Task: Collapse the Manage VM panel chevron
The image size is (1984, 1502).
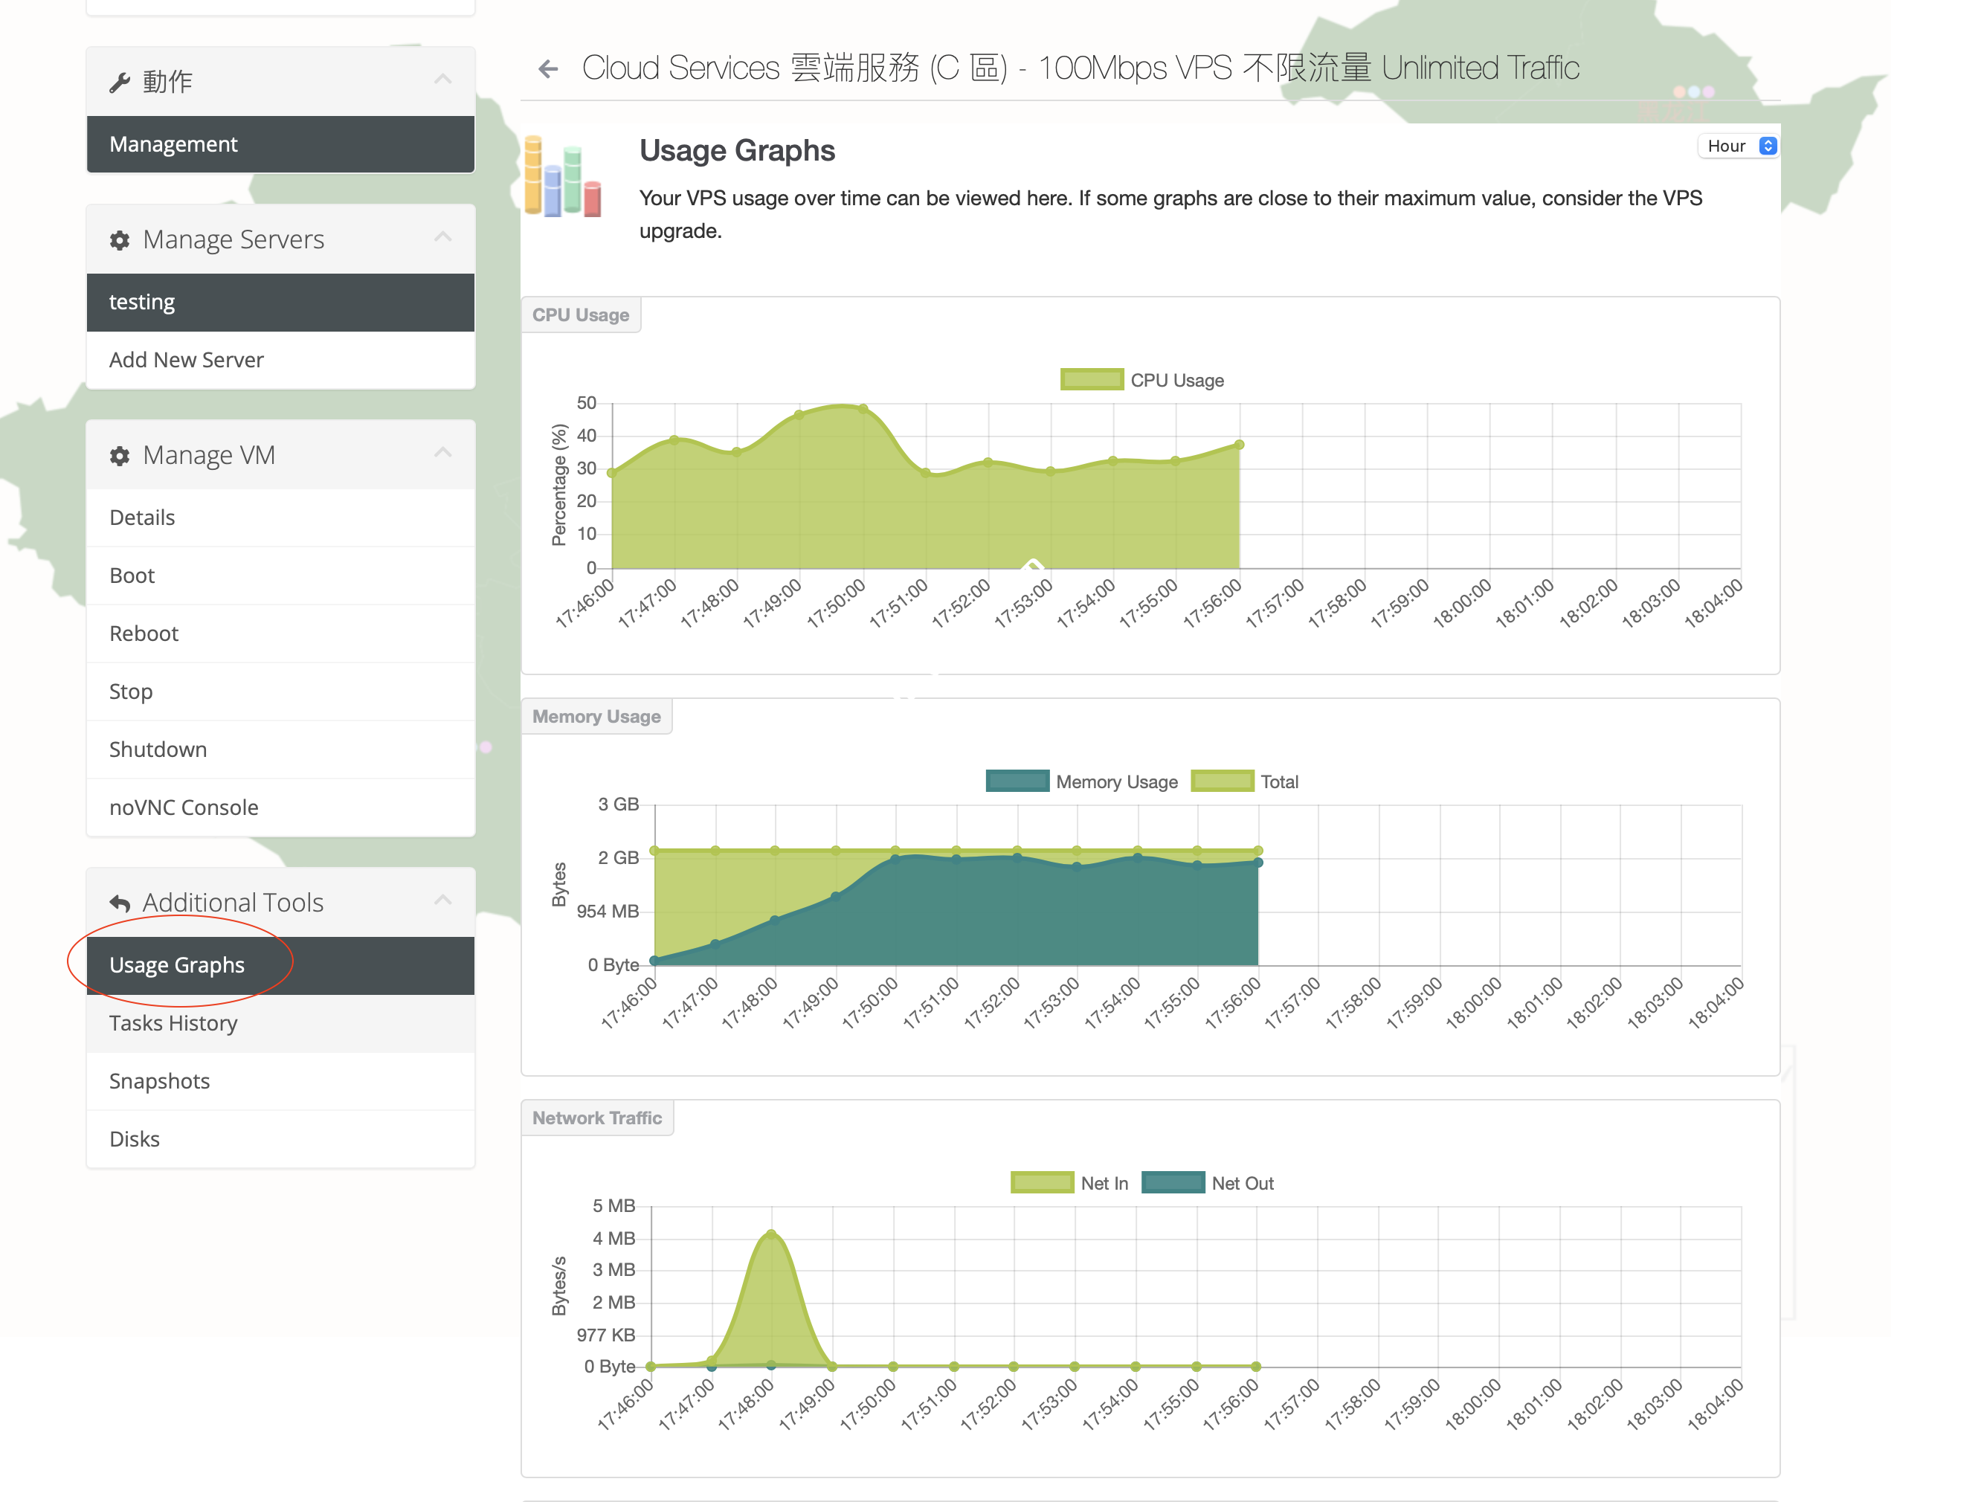Action: pos(442,453)
